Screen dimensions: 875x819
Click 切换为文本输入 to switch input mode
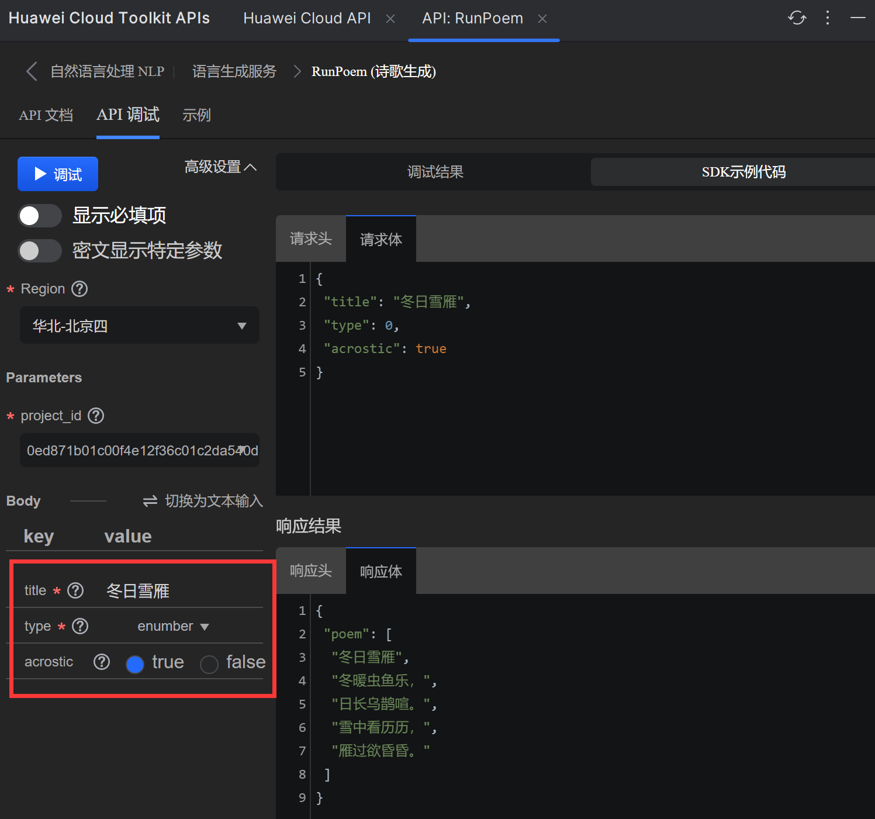(x=203, y=501)
